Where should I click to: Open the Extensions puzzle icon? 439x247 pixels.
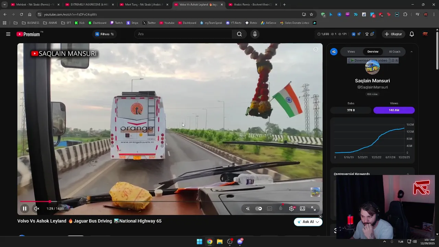tap(405, 14)
